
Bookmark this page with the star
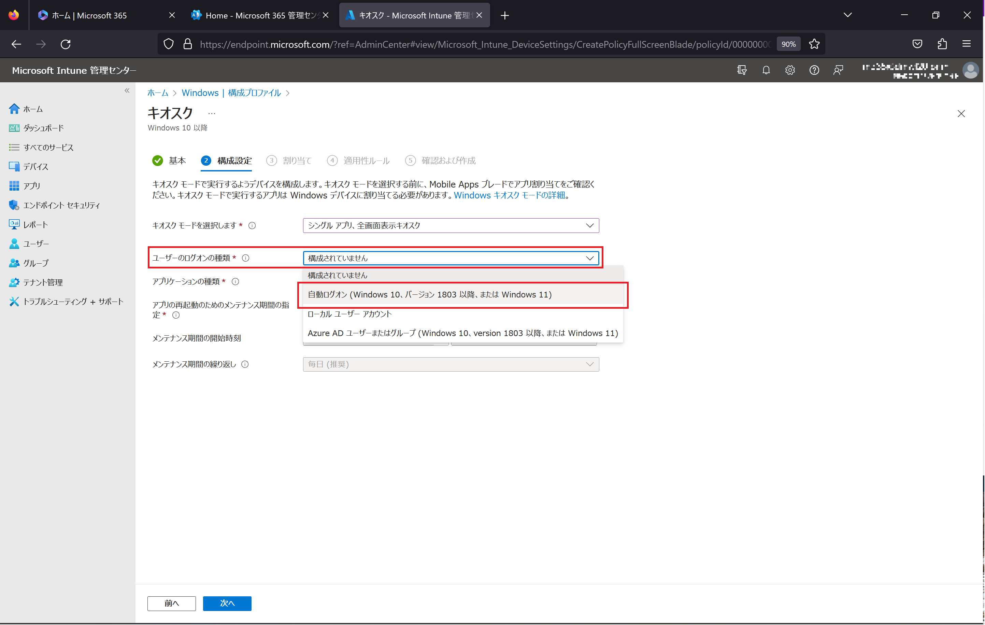[814, 44]
